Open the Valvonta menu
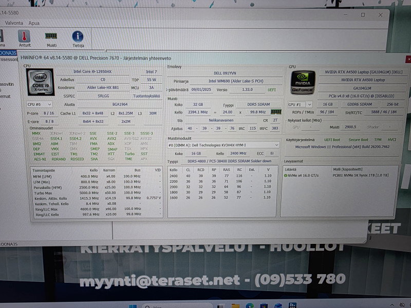This screenshot has height=308, width=411. (x=14, y=23)
